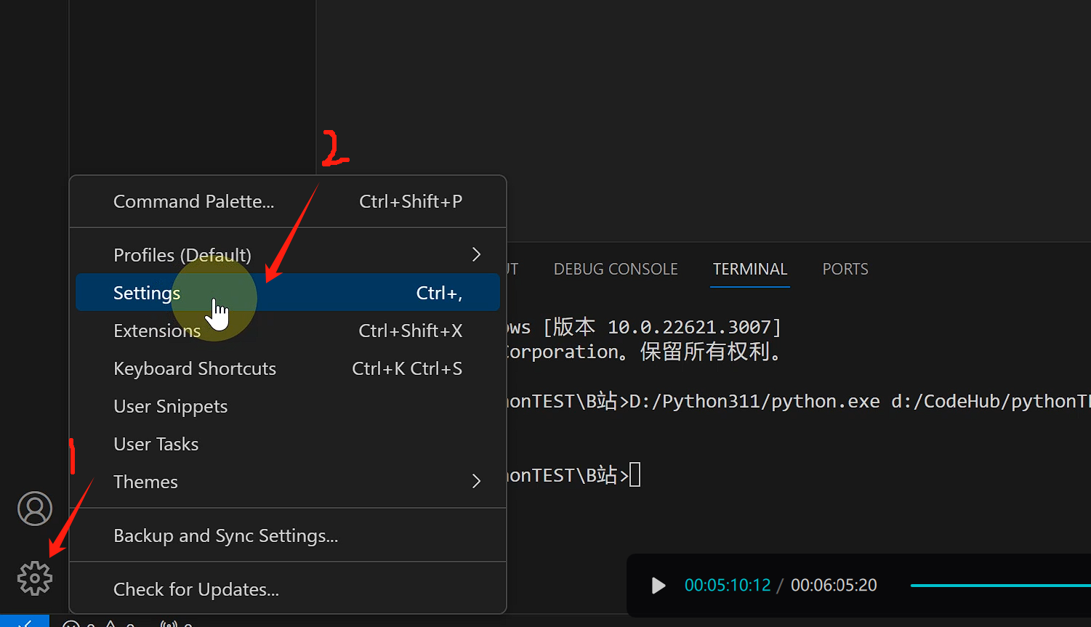
Task: Select Check for Updates...
Action: [288, 589]
